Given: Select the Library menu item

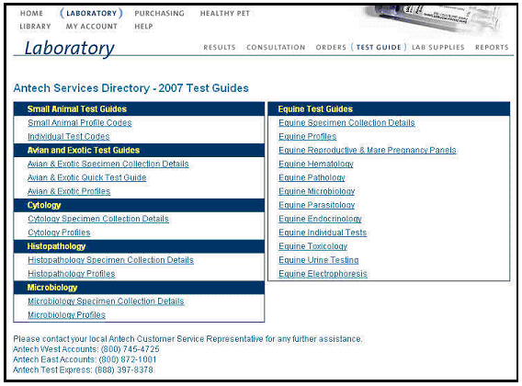Looking at the screenshot, I should 35,27.
